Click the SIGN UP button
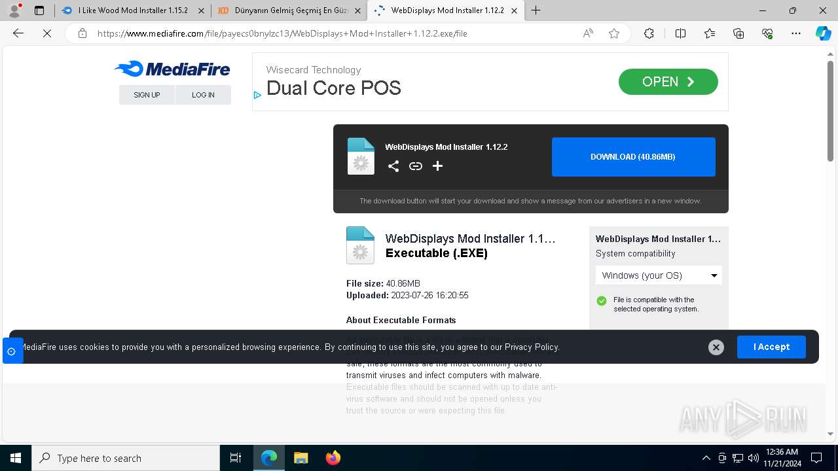This screenshot has width=838, height=471. pos(147,95)
